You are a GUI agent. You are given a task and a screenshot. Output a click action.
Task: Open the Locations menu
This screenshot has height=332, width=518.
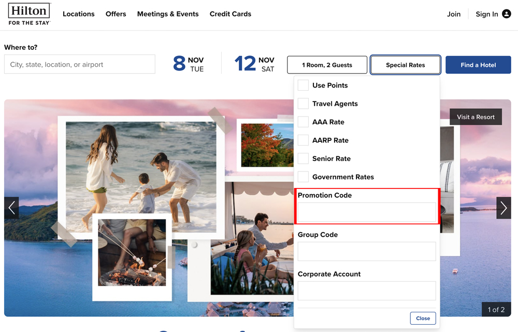[x=79, y=14]
